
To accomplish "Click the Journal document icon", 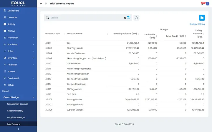I will [5, 71].
